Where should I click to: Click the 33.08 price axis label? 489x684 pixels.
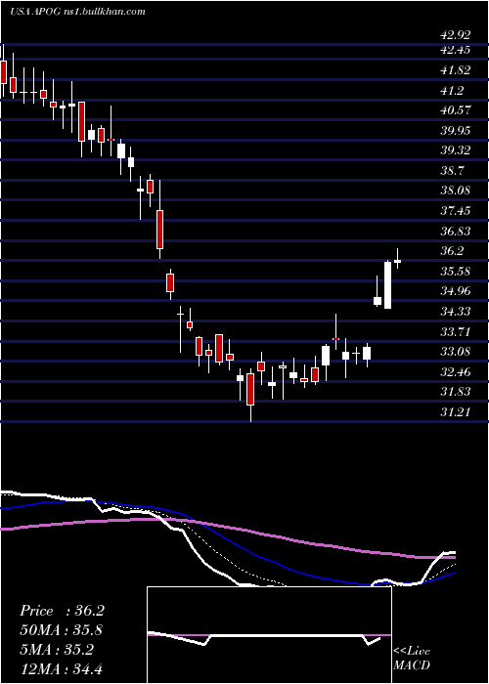click(x=456, y=352)
